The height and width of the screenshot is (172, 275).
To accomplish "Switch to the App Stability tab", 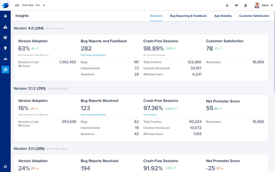I will pos(223,16).
